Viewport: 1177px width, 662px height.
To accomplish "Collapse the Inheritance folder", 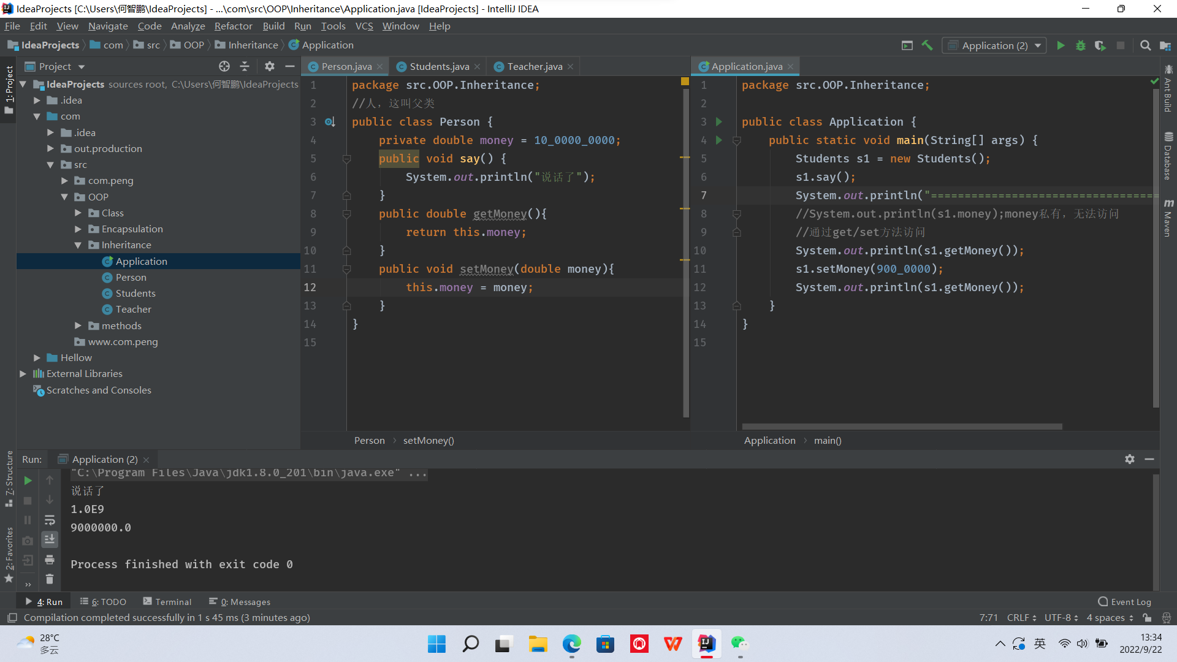I will [x=78, y=245].
